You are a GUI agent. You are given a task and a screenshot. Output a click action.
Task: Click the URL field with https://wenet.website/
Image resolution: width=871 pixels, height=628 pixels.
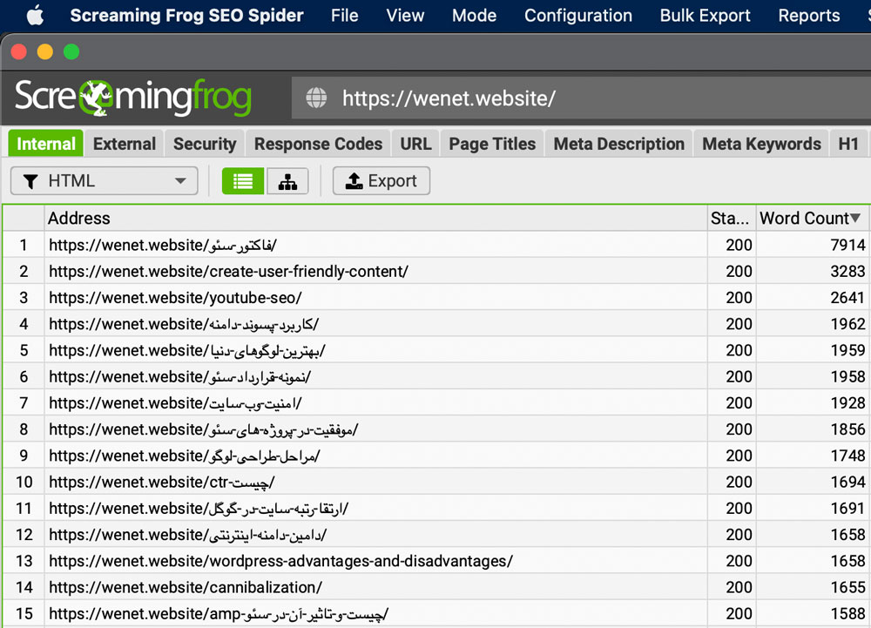click(581, 98)
